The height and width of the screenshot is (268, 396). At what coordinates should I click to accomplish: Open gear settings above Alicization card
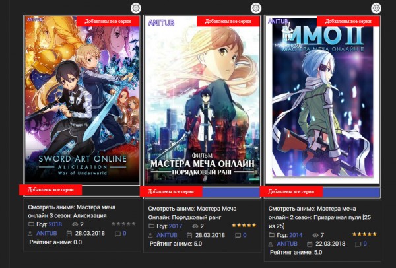tap(136, 8)
